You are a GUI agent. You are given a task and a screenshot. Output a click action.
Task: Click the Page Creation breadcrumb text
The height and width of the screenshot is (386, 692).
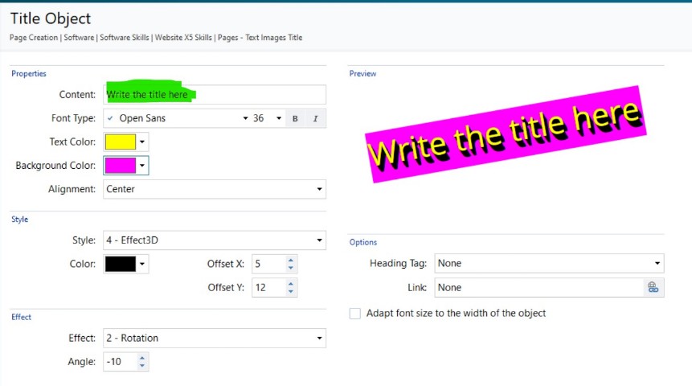tap(34, 38)
